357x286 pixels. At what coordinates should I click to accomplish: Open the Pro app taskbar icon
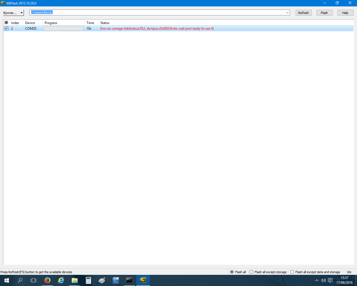pyautogui.click(x=116, y=280)
